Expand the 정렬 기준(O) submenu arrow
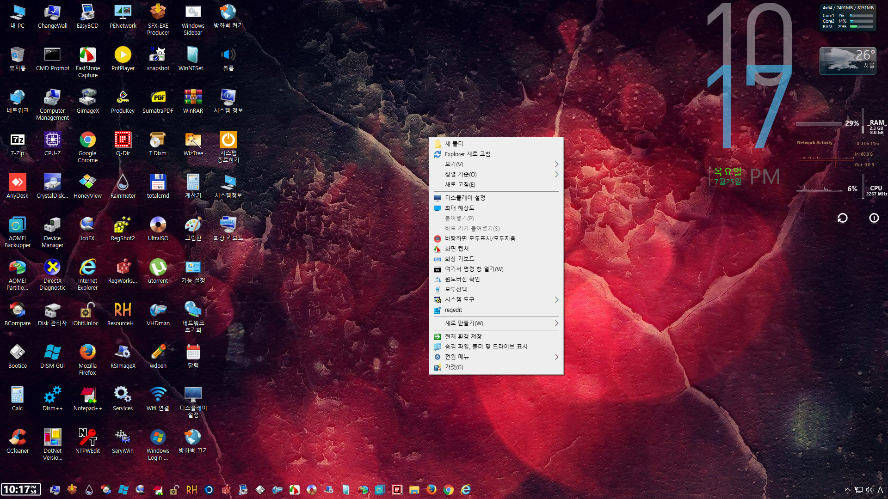This screenshot has height=499, width=888. click(x=556, y=175)
